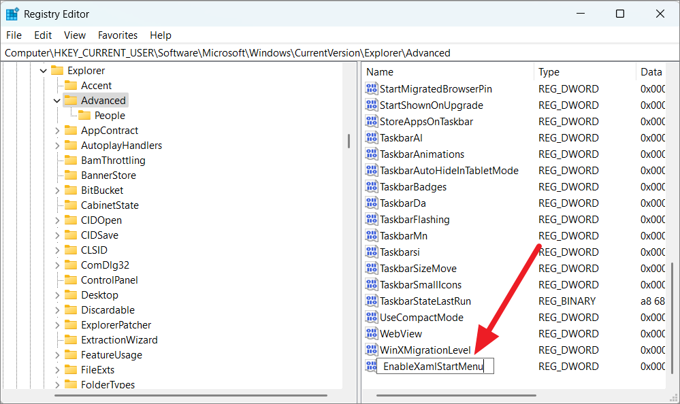
Task: Click the TaskbarAl value icon
Action: [371, 137]
